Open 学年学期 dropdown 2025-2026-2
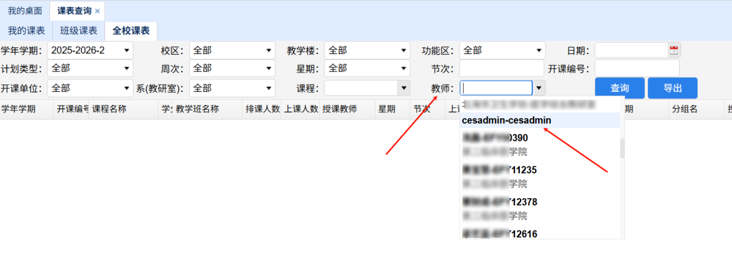The image size is (732, 259). click(90, 50)
